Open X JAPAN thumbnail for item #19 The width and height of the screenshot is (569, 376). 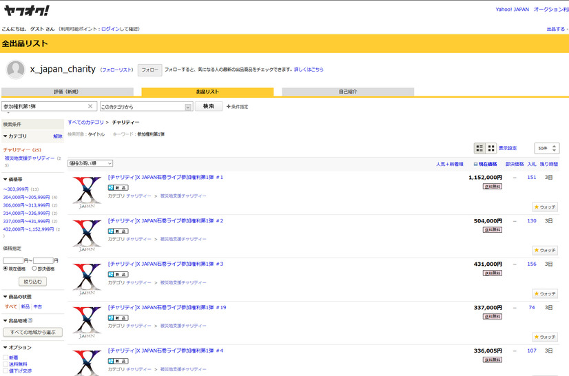(87, 322)
